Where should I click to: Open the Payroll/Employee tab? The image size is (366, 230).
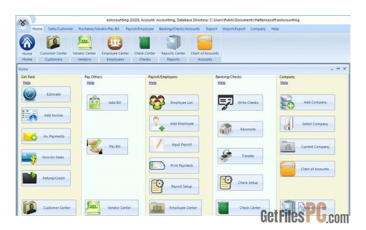(139, 29)
